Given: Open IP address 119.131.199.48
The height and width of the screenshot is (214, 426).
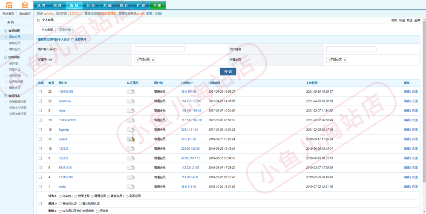Looking at the screenshot, I should 191,111.
